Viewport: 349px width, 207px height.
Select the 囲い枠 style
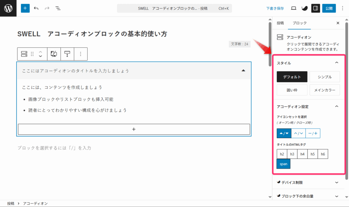292,90
